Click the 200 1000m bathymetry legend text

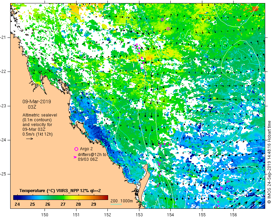[x=122, y=201]
